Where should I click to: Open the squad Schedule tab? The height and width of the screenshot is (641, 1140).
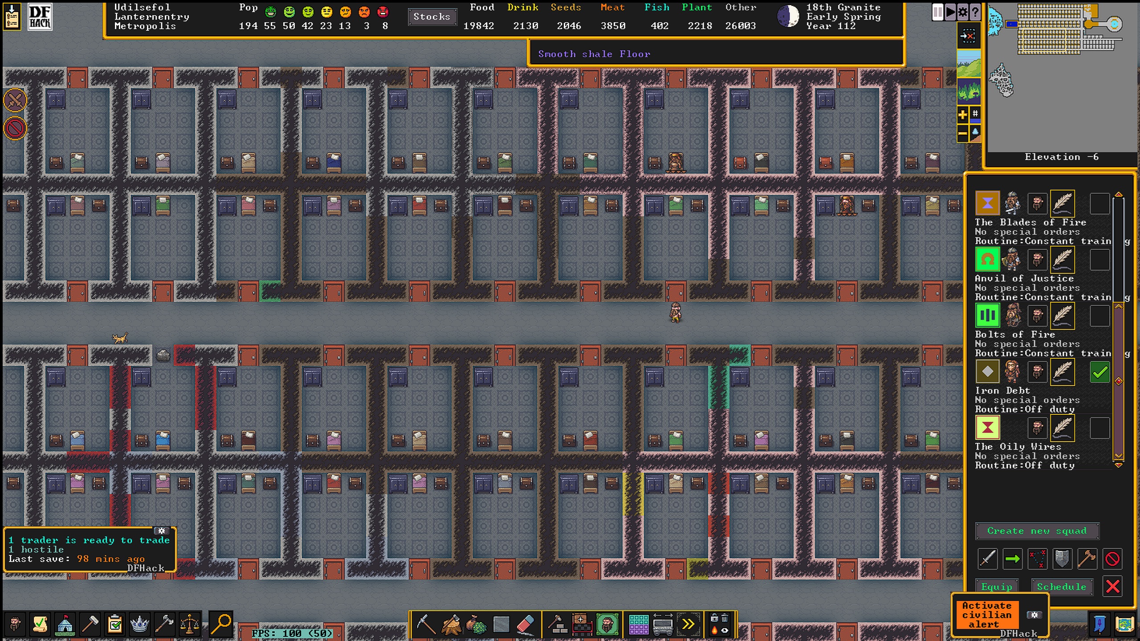click(1062, 587)
